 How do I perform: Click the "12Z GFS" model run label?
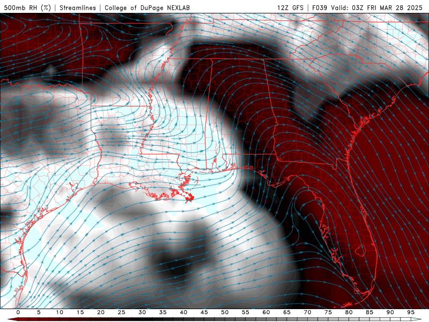tap(290, 8)
